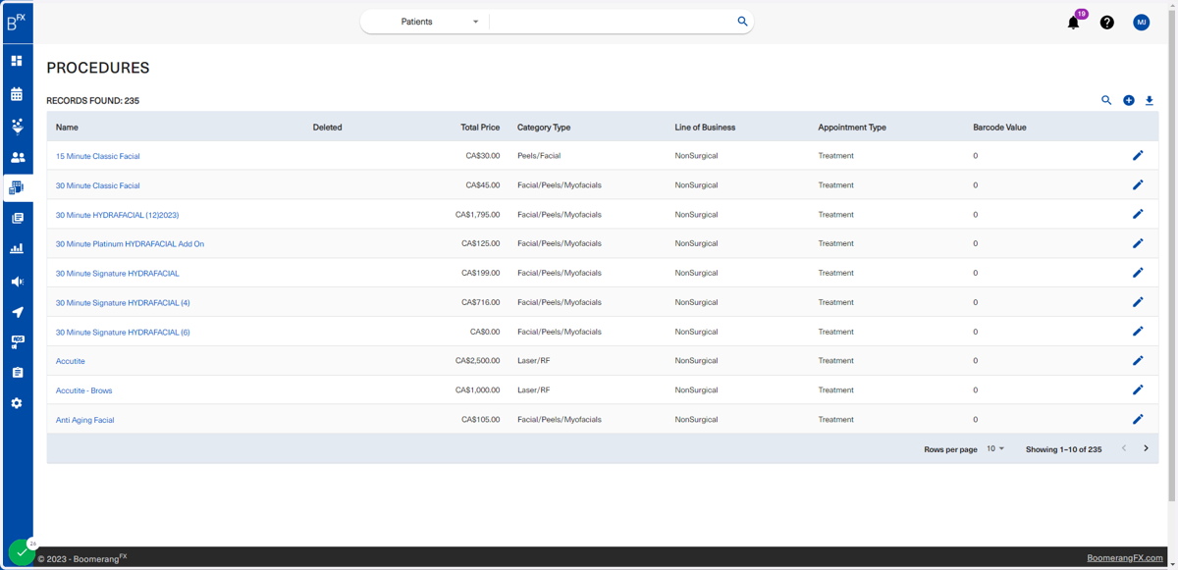Add a new procedure with plus icon
The image size is (1178, 570).
coord(1129,100)
